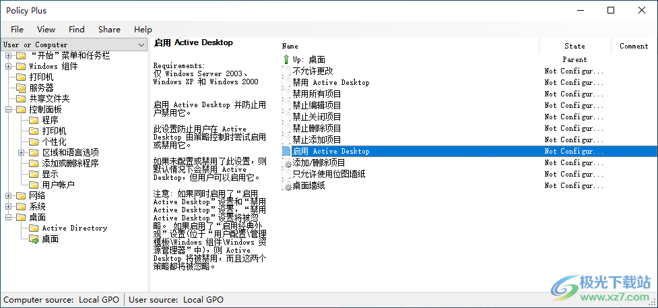Collapse the 控制面板 tree node

pyautogui.click(x=8, y=110)
